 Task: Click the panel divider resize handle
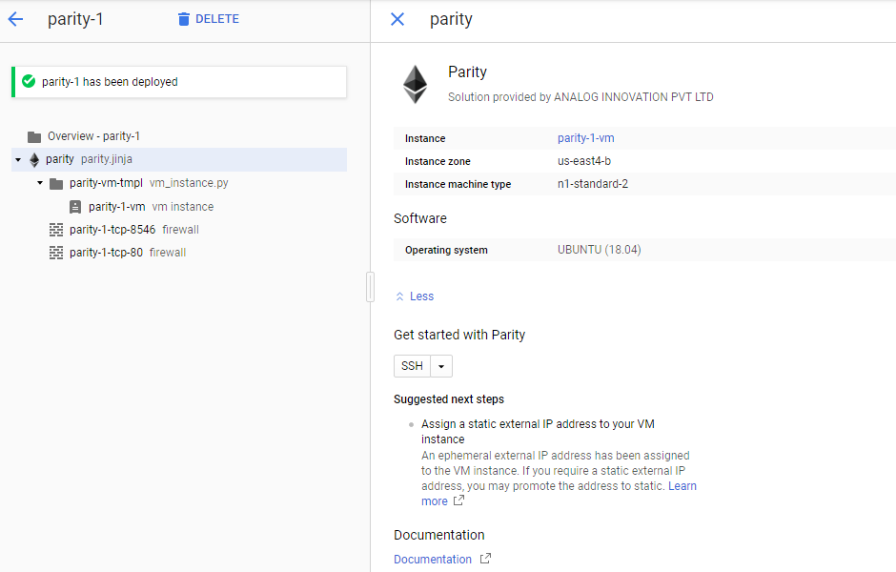pyautogui.click(x=370, y=287)
